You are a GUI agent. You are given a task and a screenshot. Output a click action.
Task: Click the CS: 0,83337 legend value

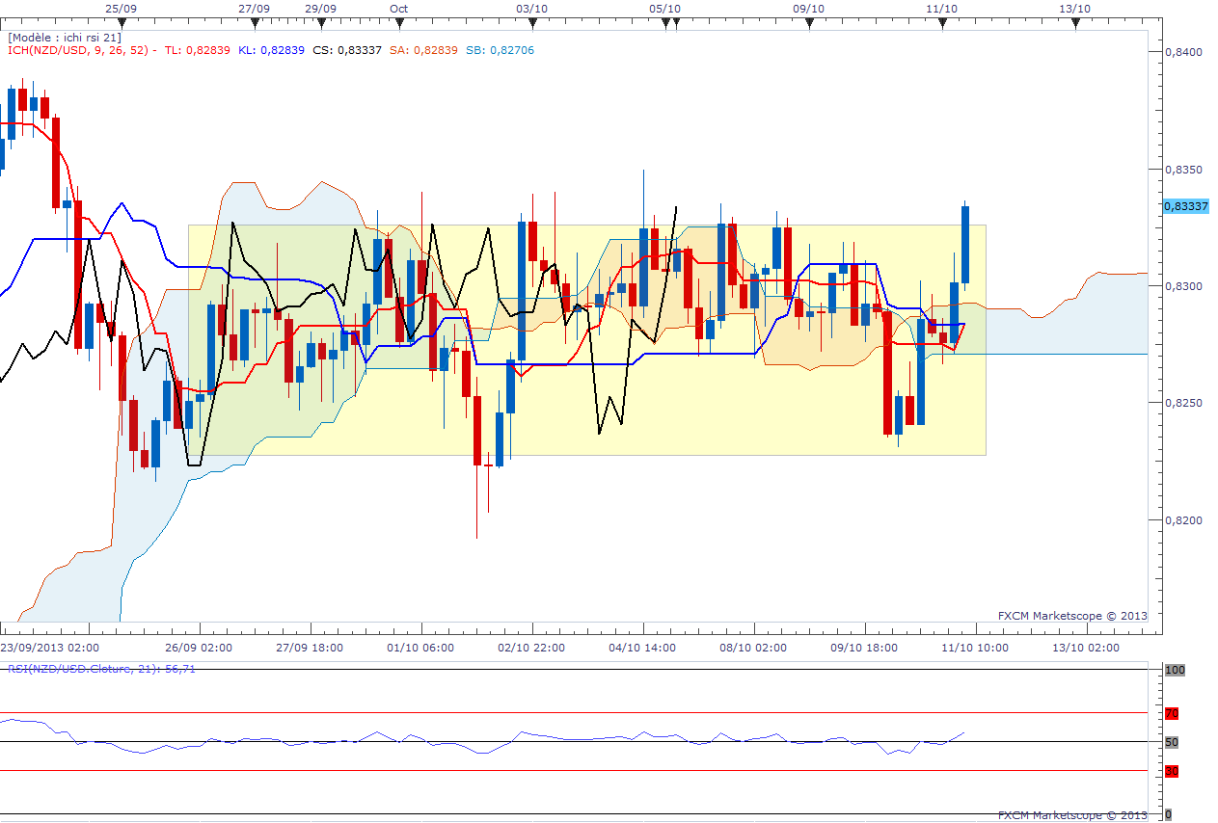(346, 50)
